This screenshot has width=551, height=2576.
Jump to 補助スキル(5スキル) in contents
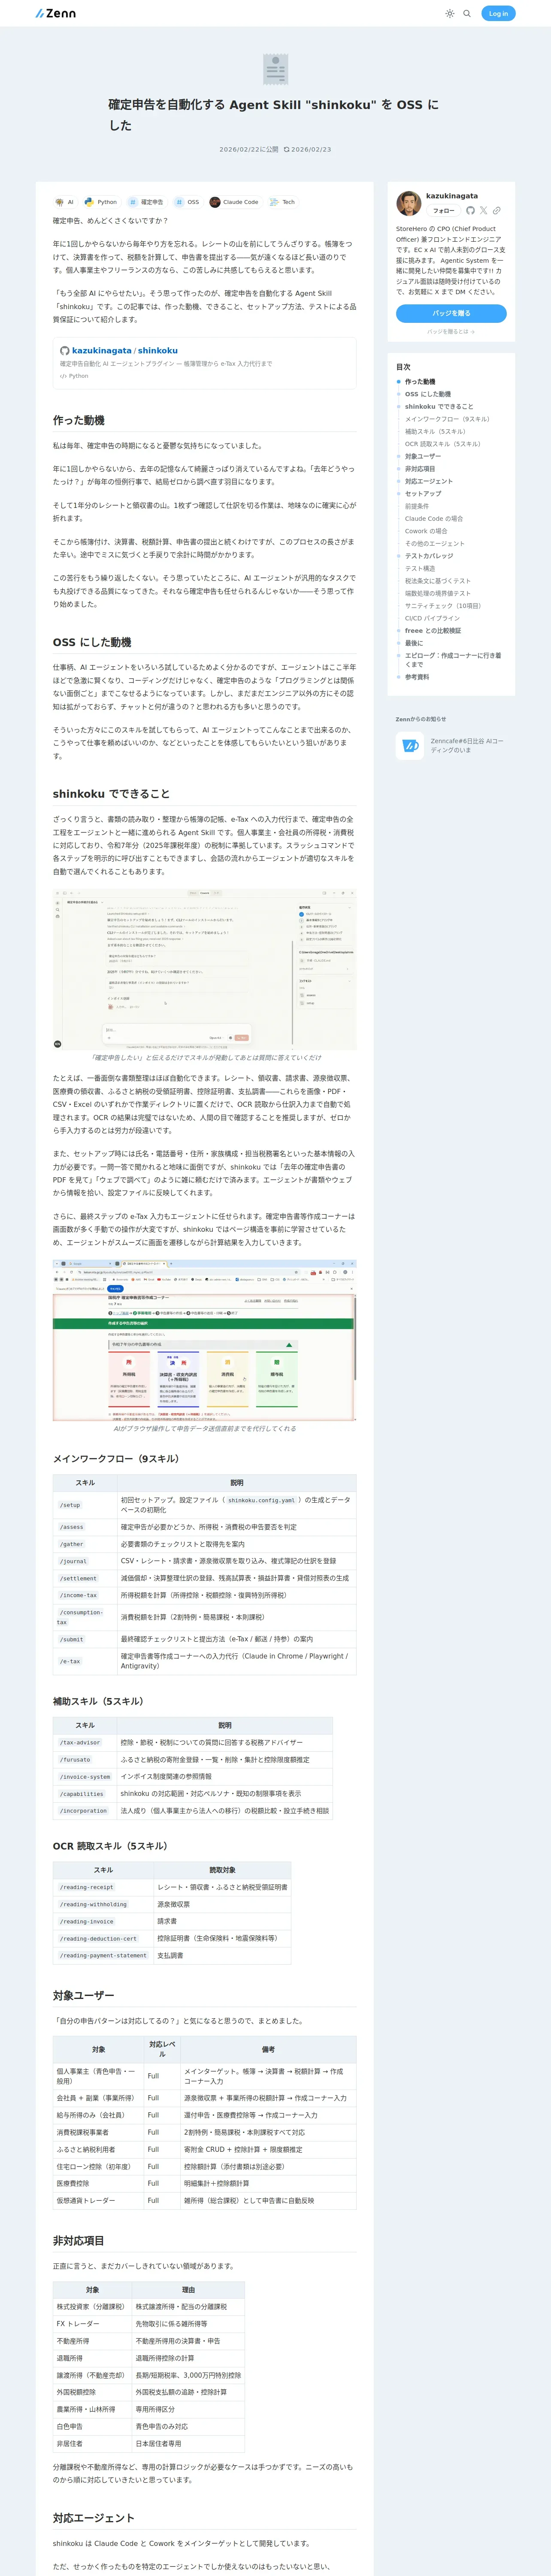point(435,432)
